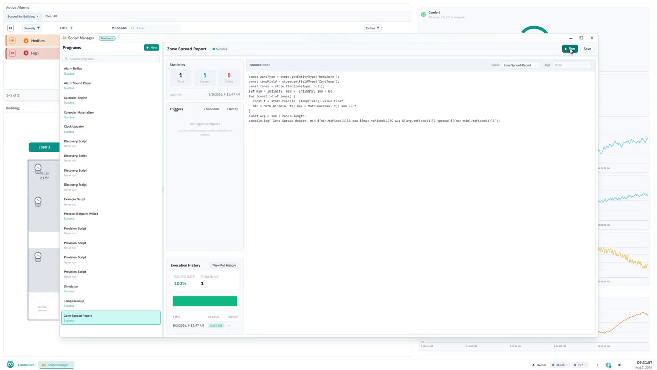
Task: Click the light bulb icon in room 01-110
Action: coord(38,169)
